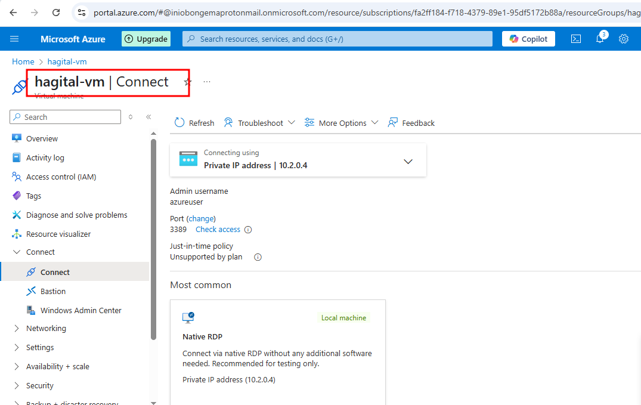Toggle expand/collapse all sidebar groups
641x405 pixels.
pyautogui.click(x=131, y=117)
